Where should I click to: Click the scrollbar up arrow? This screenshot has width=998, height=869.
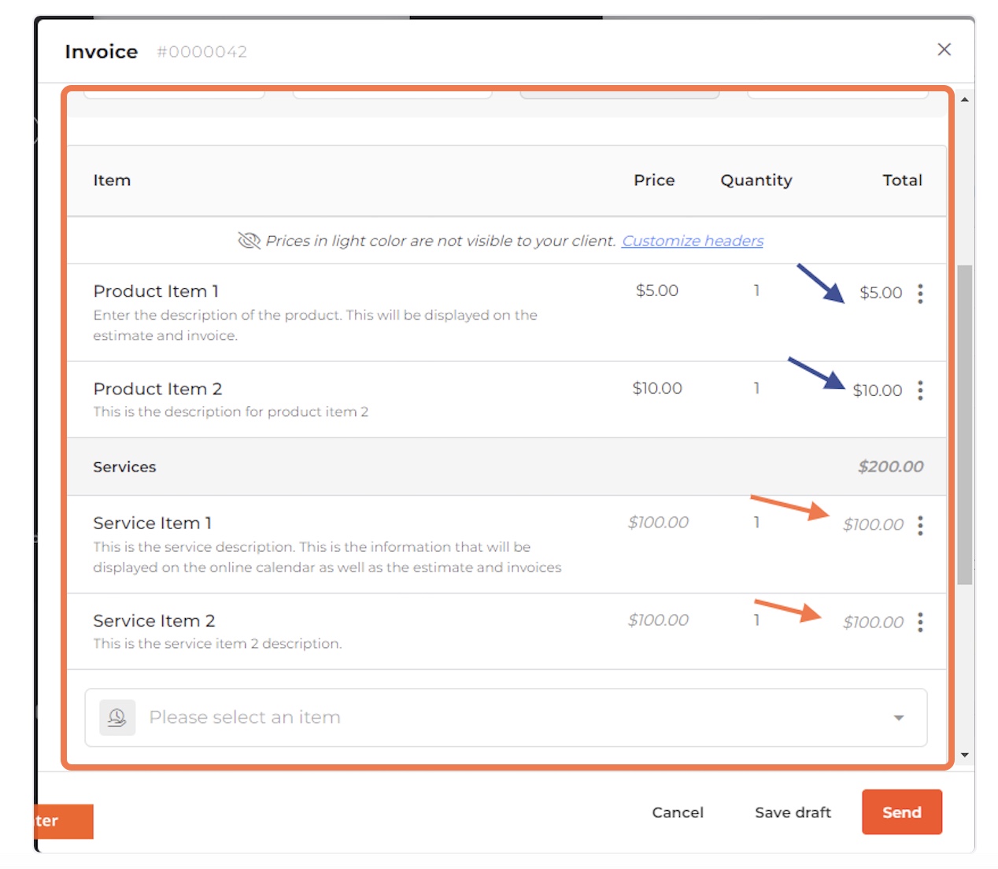click(x=964, y=100)
